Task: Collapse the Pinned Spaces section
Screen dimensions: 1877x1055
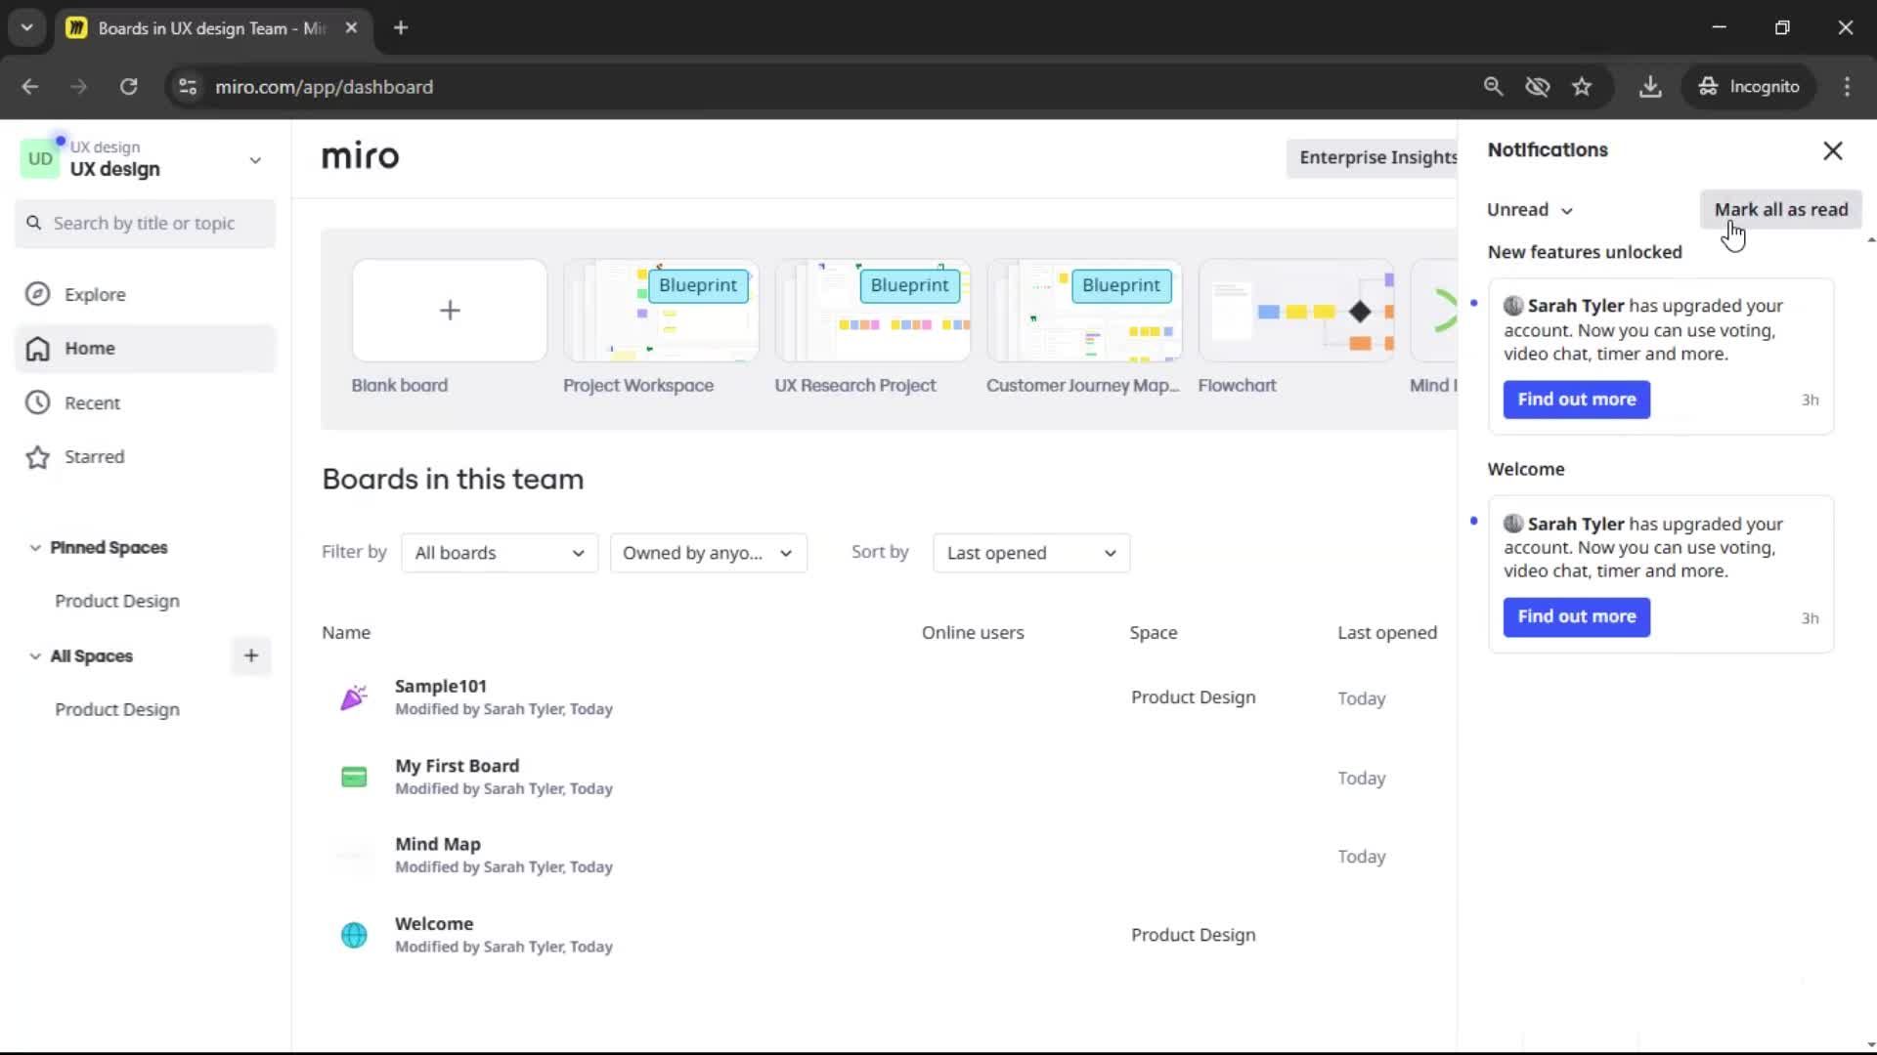Action: [x=35, y=547]
